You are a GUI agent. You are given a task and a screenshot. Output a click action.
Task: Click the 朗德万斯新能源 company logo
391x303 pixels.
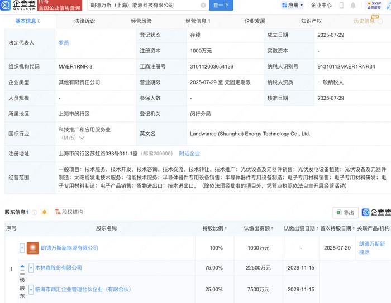pyautogui.click(x=33, y=248)
